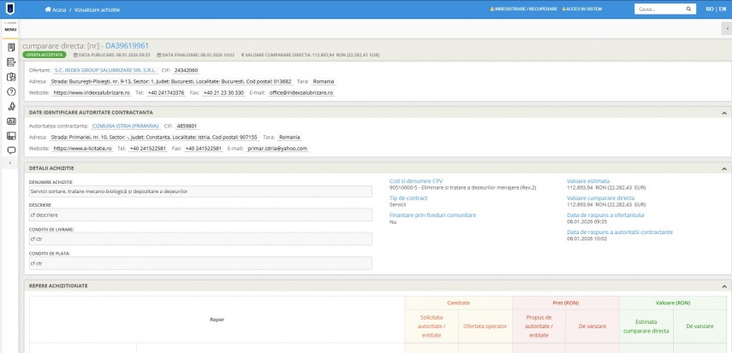Open the document list icon in sidebar
The height and width of the screenshot is (353, 732).
click(x=11, y=45)
